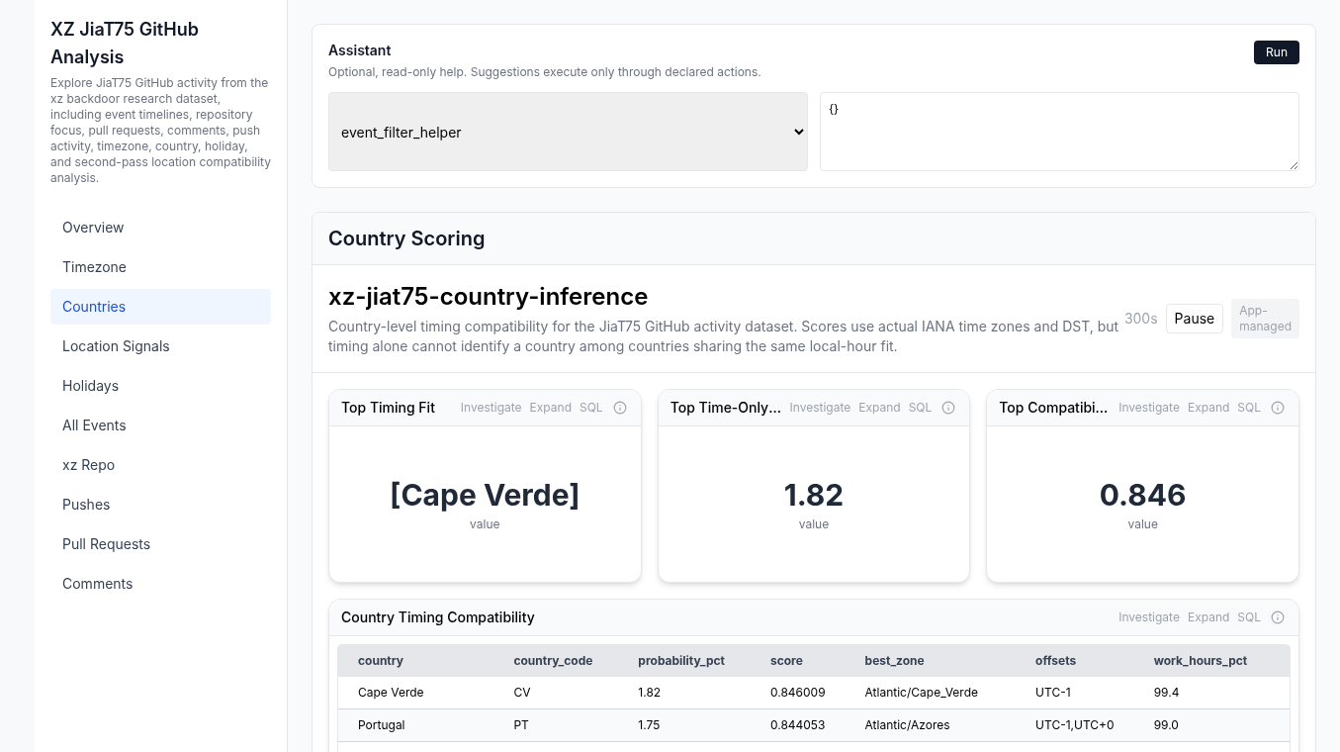Click info icon on Top Compatibility card
This screenshot has width=1340, height=752.
tap(1278, 408)
